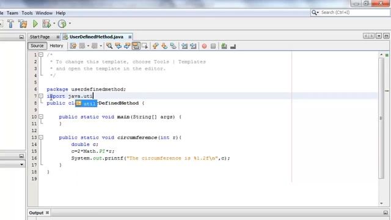Stop Macro Recording gray square
The image size is (391, 220).
[x=213, y=46]
